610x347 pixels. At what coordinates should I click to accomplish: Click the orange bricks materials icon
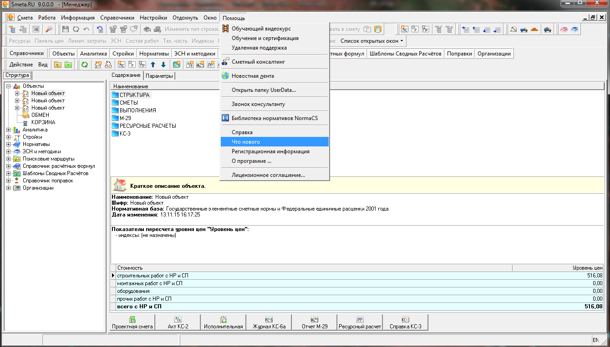[x=534, y=30]
